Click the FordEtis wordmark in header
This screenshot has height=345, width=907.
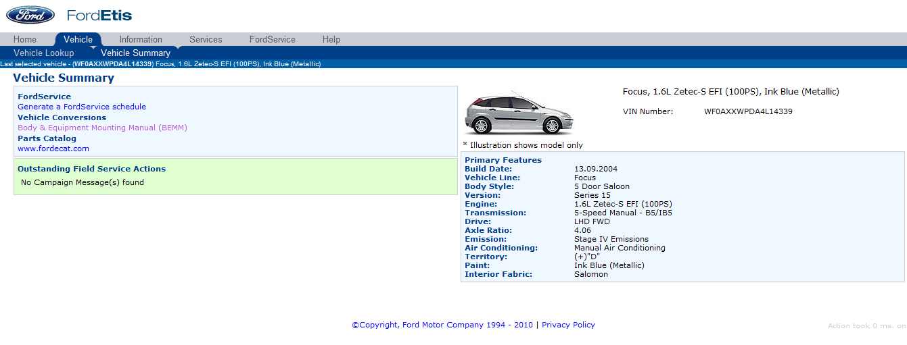(x=99, y=16)
